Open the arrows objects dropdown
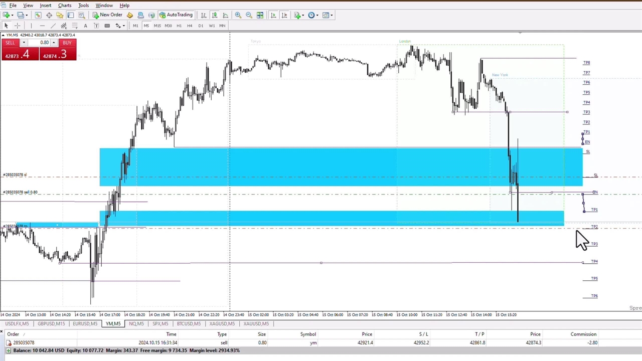 point(119,26)
